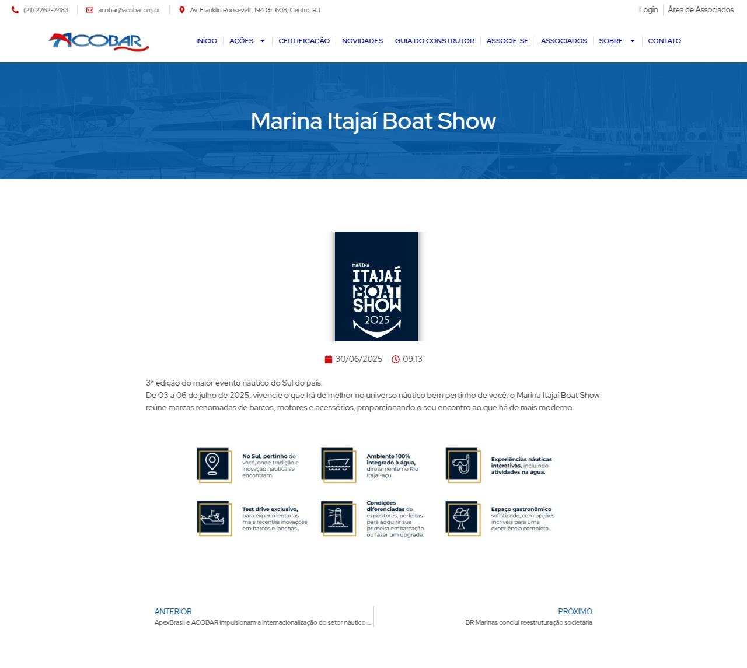
Task: Expand the SOBRE dropdown arrow
Action: pyautogui.click(x=632, y=41)
